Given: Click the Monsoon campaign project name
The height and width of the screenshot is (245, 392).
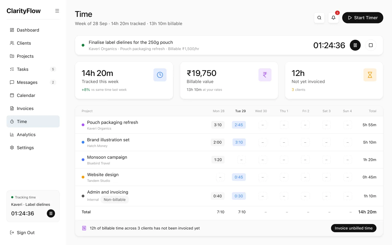Looking at the screenshot, I should 107,157.
